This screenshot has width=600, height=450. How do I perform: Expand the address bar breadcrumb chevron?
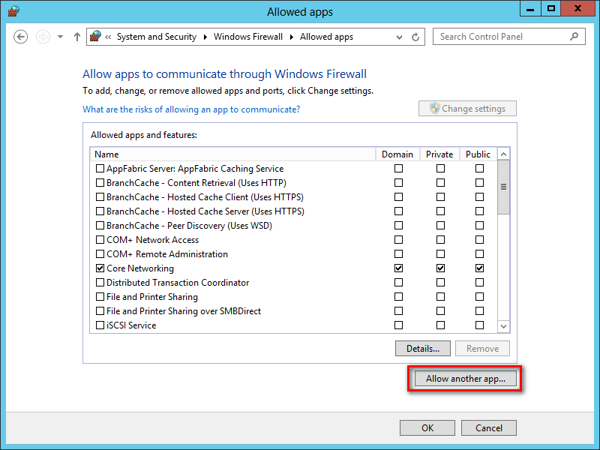(109, 37)
